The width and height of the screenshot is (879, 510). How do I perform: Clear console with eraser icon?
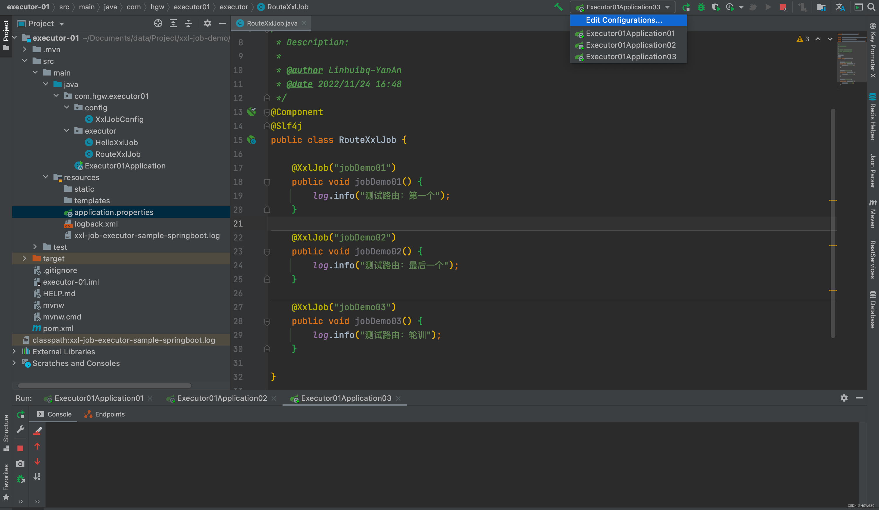pyautogui.click(x=37, y=431)
